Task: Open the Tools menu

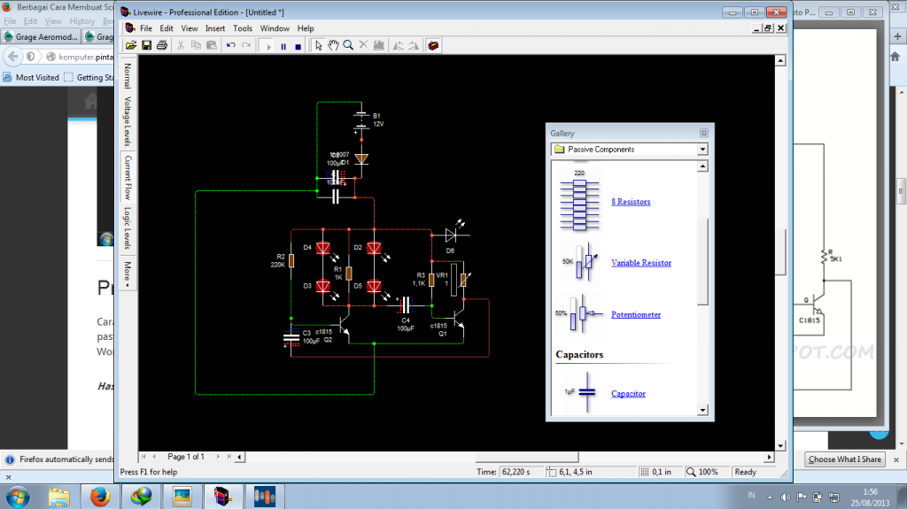Action: click(x=243, y=28)
